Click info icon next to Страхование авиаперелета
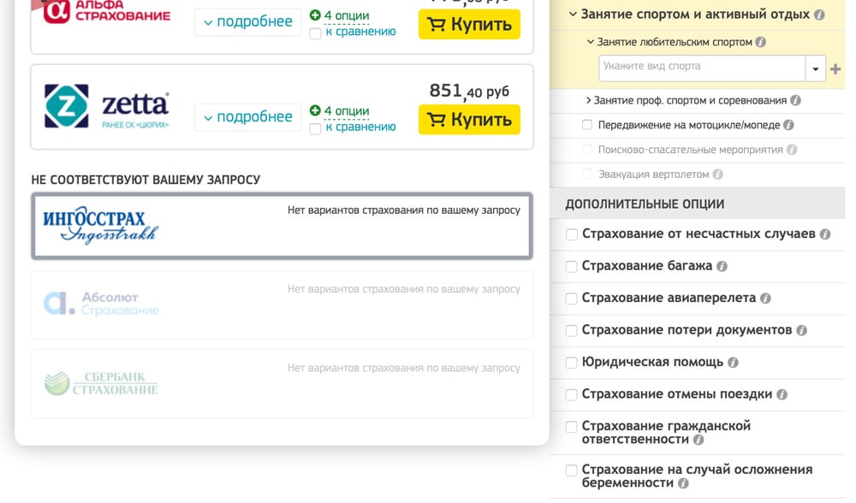The height and width of the screenshot is (503, 856). pyautogui.click(x=765, y=299)
